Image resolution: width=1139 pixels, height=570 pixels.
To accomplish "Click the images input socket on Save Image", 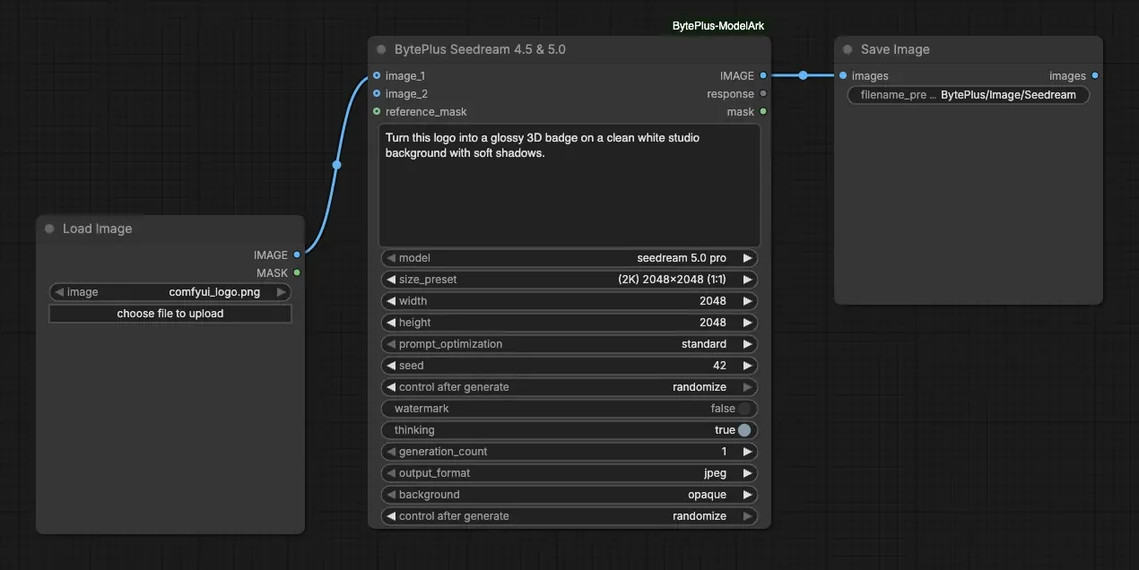I will coord(843,75).
